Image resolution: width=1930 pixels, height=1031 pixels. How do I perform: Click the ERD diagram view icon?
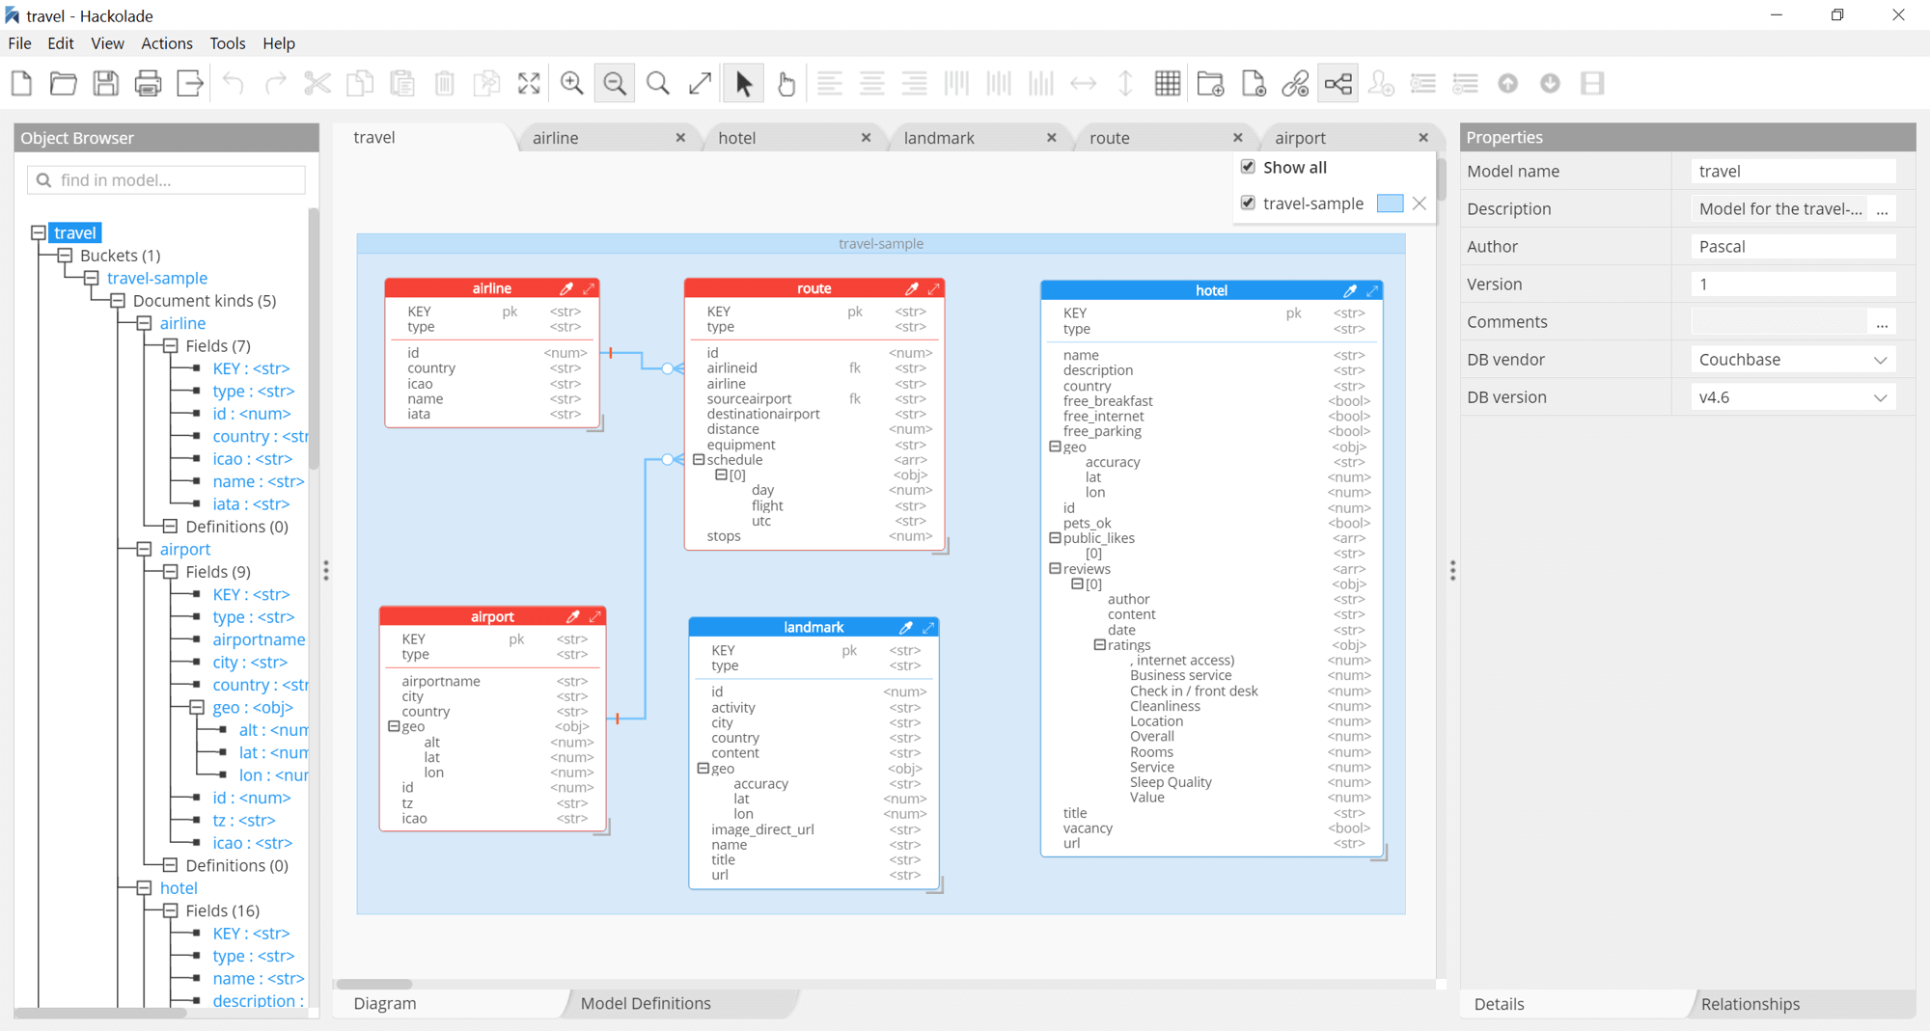[x=1338, y=84]
